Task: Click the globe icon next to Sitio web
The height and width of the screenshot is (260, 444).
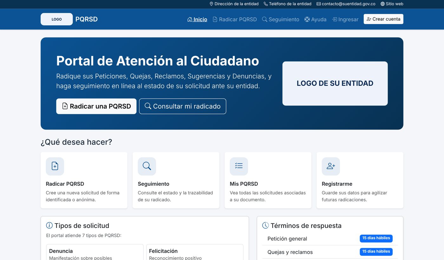Action: (382, 4)
